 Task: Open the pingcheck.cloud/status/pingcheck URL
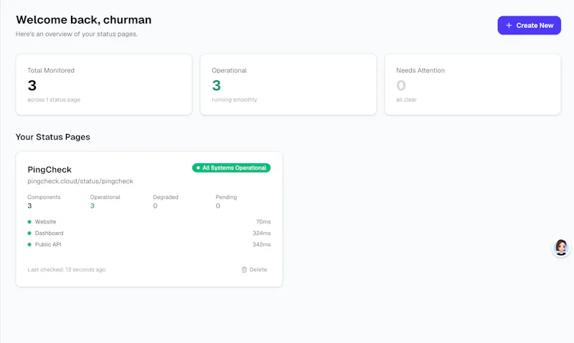click(80, 181)
